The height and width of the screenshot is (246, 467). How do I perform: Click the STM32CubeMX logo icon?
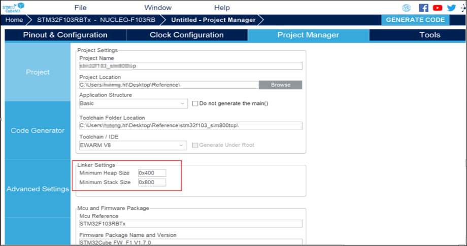[13, 7]
